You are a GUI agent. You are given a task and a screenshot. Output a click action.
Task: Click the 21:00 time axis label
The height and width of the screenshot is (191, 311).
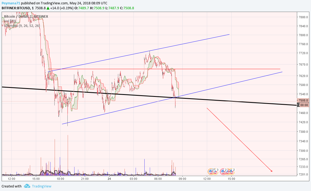pos(85,179)
